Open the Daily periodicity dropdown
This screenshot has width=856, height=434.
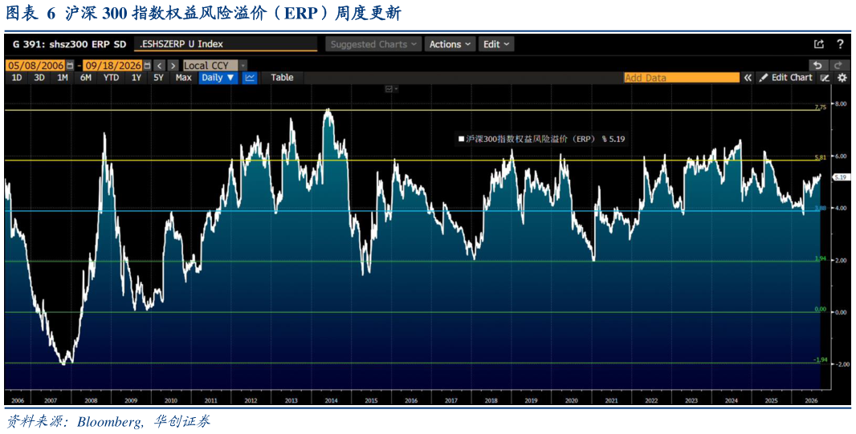click(x=218, y=78)
